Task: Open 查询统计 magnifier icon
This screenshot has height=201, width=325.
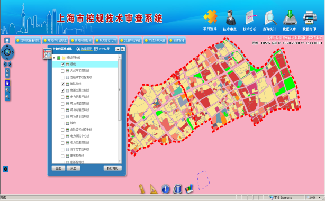Action: [270, 17]
